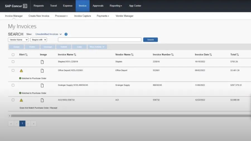Open the Approvals tab
Viewport: 251px width, 141px height.
[x=98, y=6]
